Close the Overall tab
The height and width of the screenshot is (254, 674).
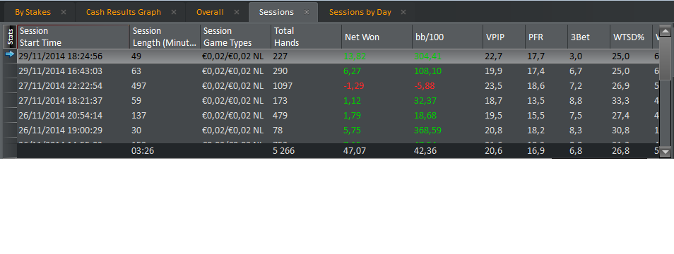click(237, 12)
